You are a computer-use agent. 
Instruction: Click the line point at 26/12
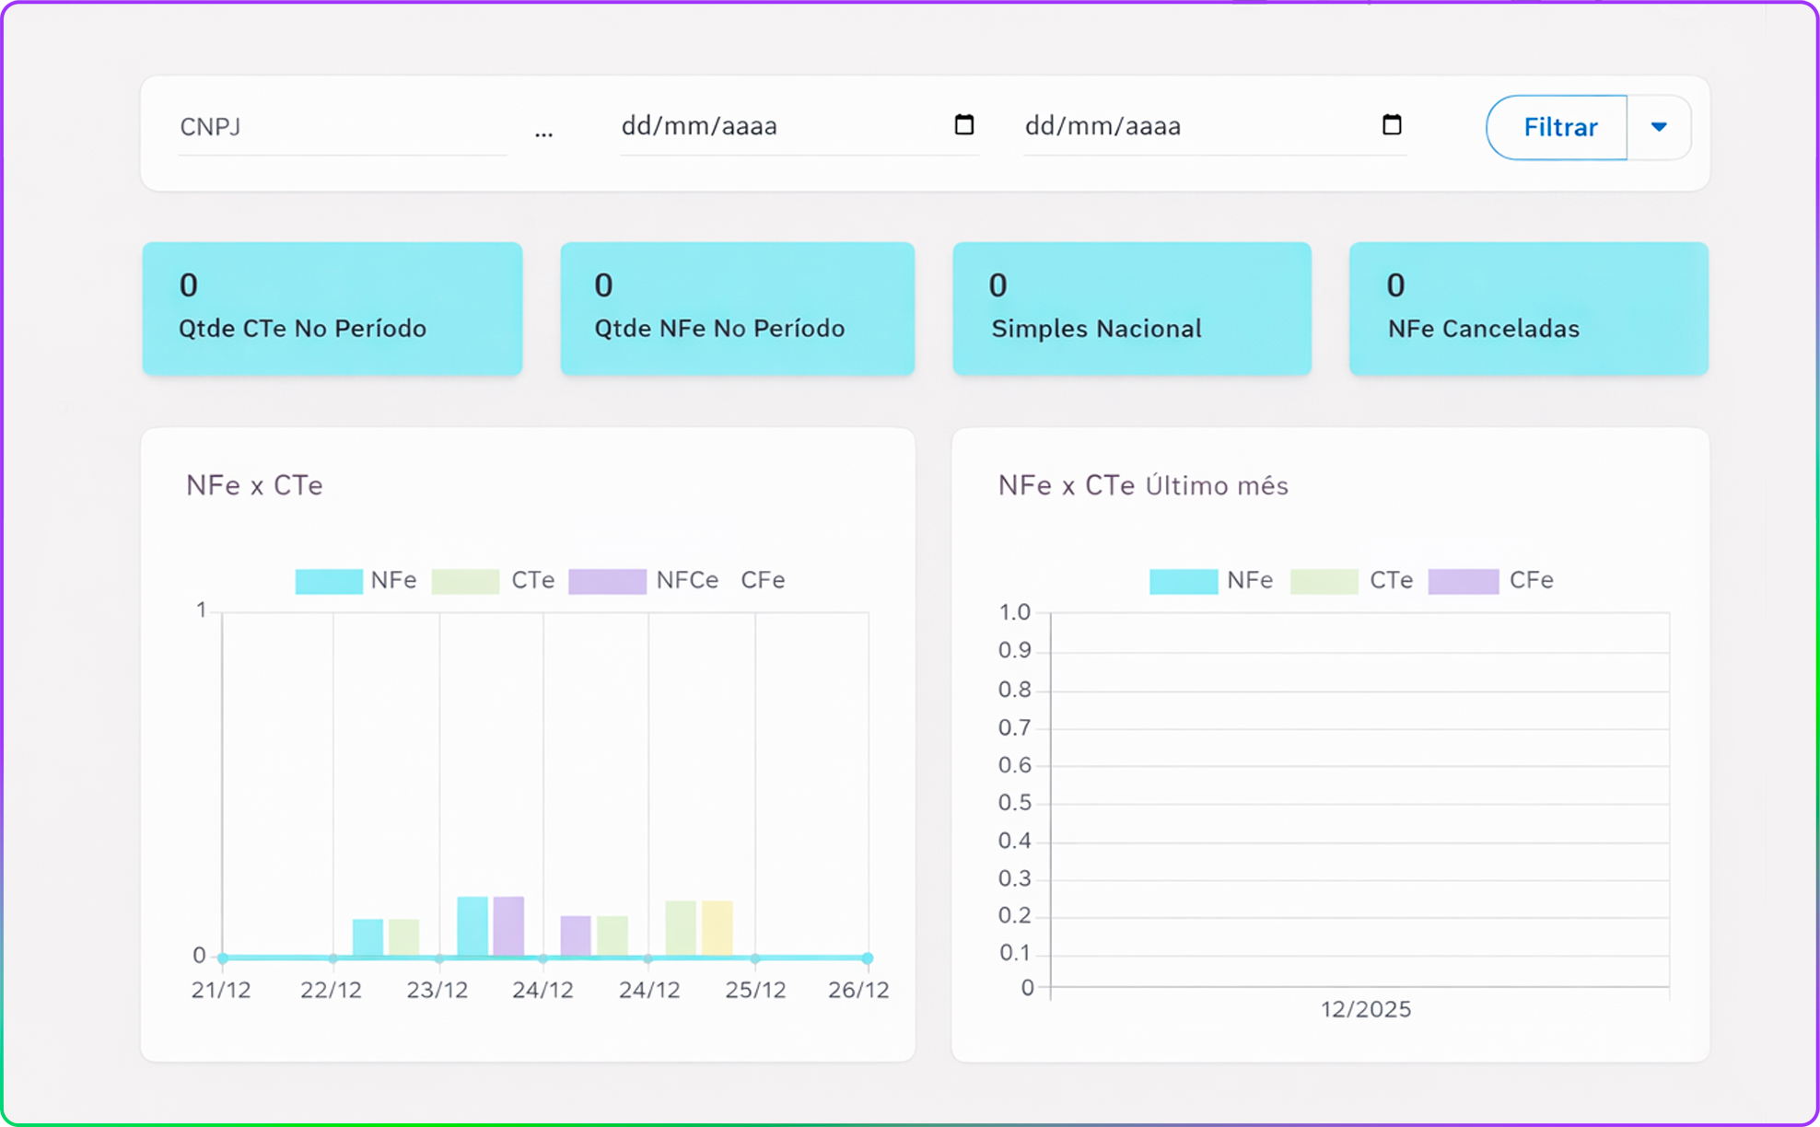(867, 959)
